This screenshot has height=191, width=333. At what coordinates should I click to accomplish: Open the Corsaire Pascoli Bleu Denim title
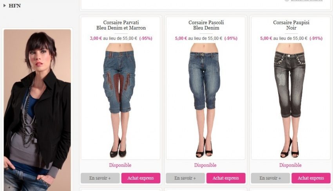[206, 25]
